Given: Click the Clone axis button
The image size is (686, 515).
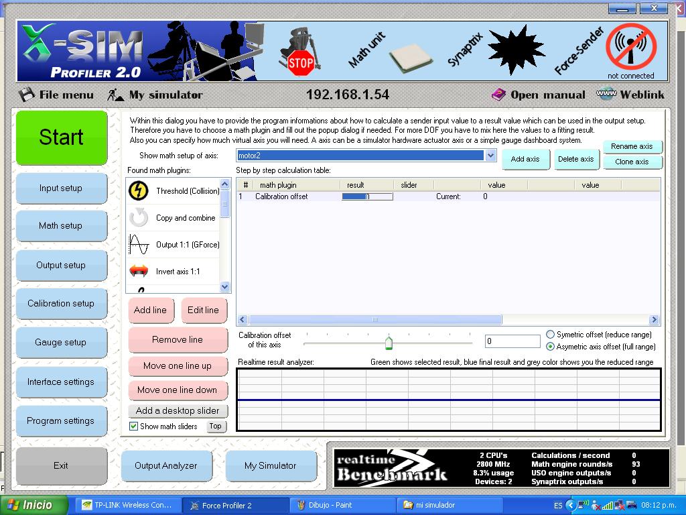Looking at the screenshot, I should pos(632,162).
